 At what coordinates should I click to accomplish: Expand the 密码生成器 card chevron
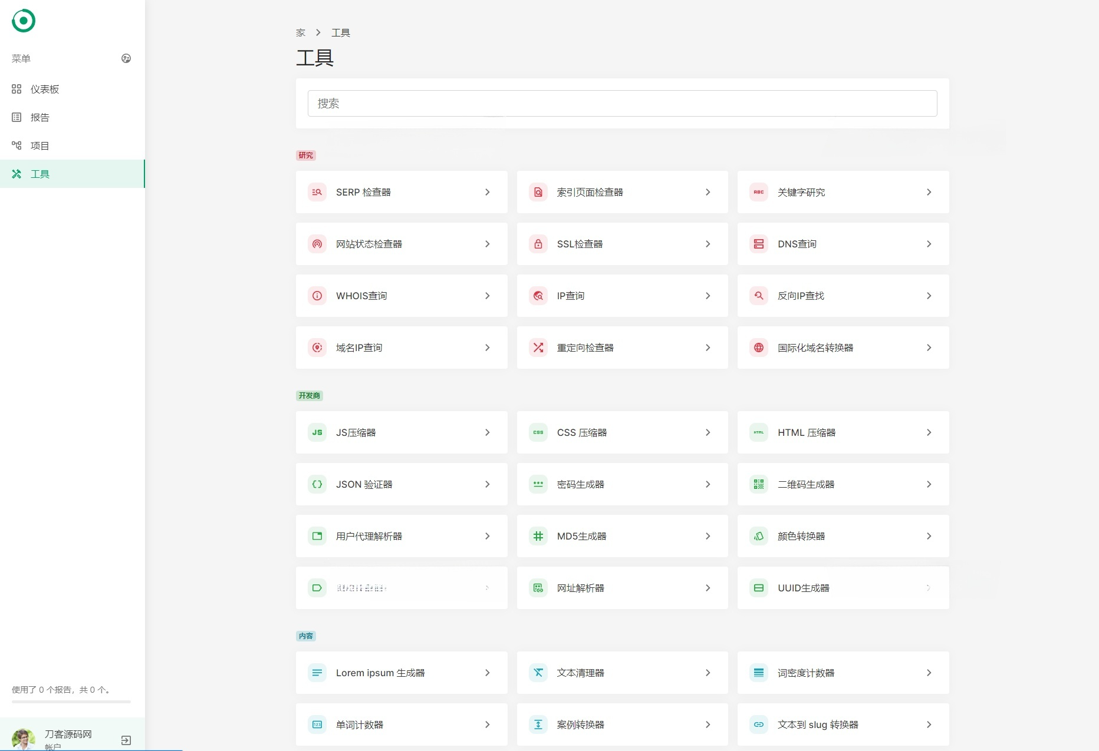[708, 484]
